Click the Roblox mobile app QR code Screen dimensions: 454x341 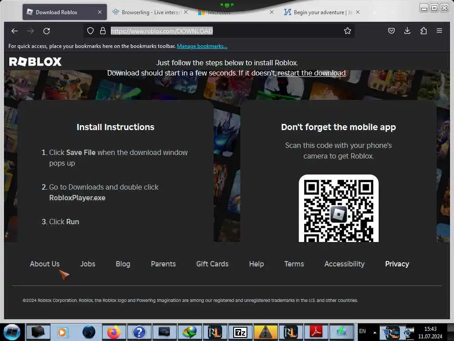click(x=338, y=209)
